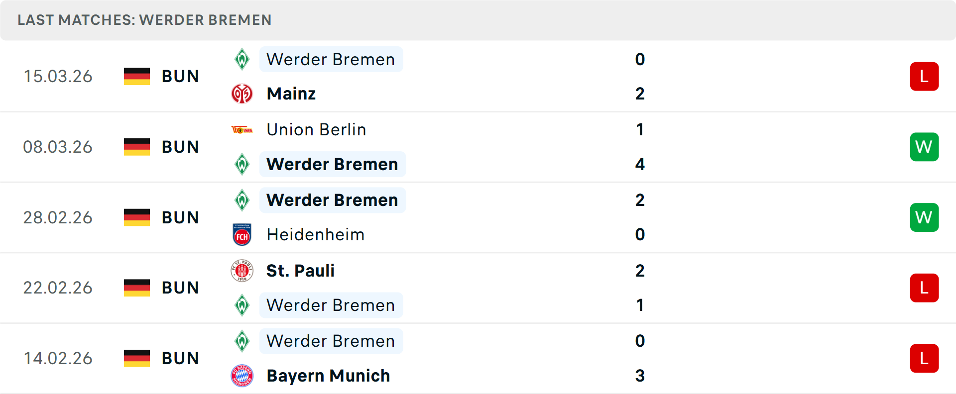Click the German flag next to 15.03.26
Screen dimensions: 956x394
136,76
